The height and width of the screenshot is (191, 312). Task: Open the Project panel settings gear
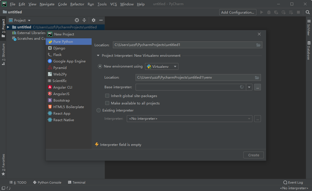click(94, 20)
